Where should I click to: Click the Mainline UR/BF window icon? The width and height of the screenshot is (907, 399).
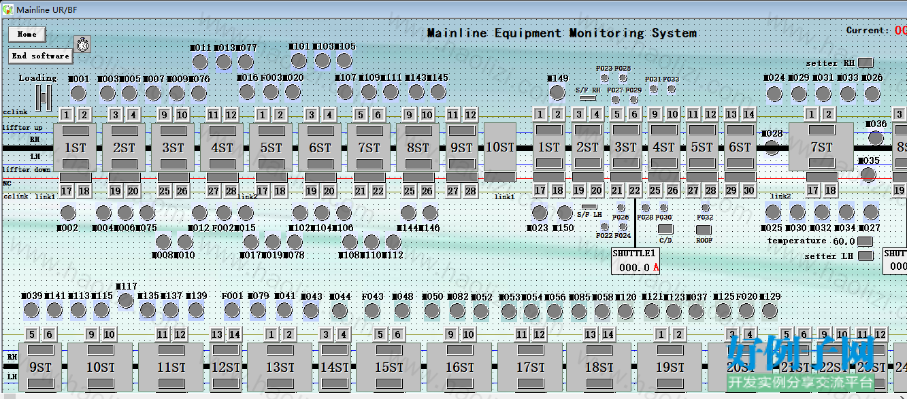(x=8, y=10)
